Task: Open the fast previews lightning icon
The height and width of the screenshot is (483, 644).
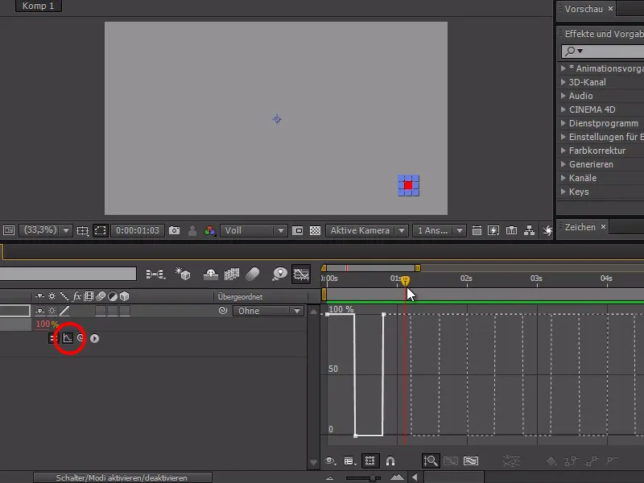Action: 493,230
